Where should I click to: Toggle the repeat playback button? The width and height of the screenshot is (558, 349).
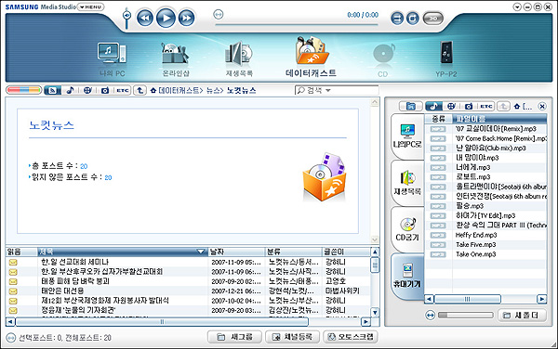click(413, 19)
